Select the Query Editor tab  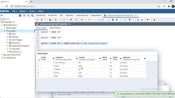pos(41,28)
